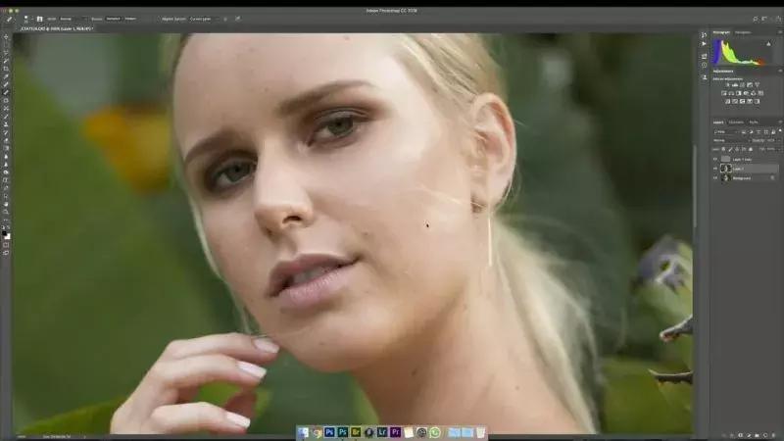784x441 pixels.
Task: Add a Color Lookup adjustment
Action: click(x=761, y=93)
